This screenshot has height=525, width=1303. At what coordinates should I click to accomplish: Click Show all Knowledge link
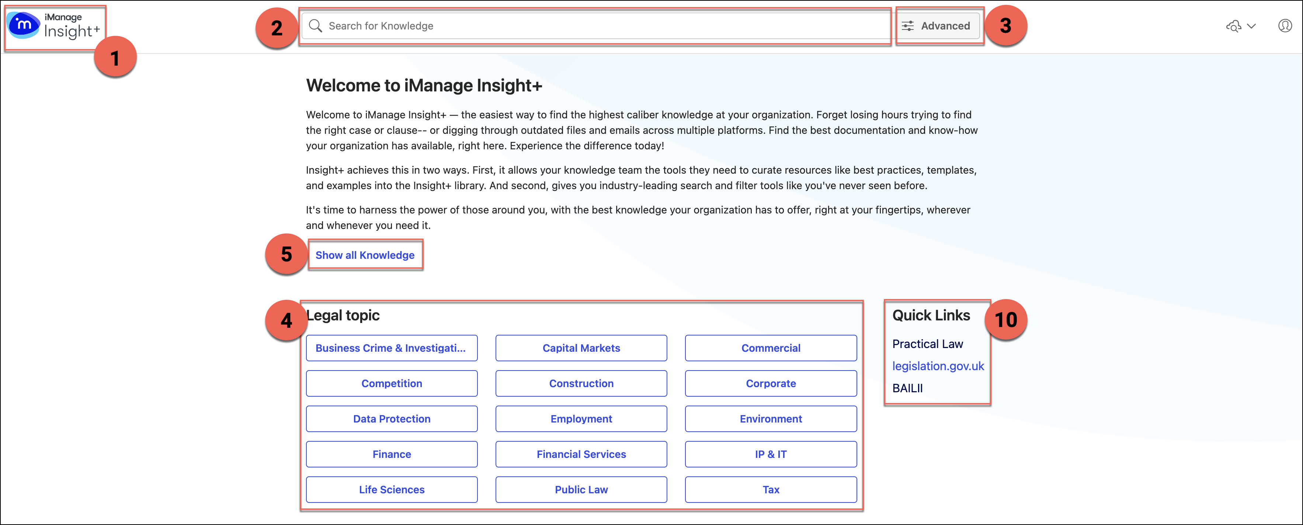click(x=365, y=255)
